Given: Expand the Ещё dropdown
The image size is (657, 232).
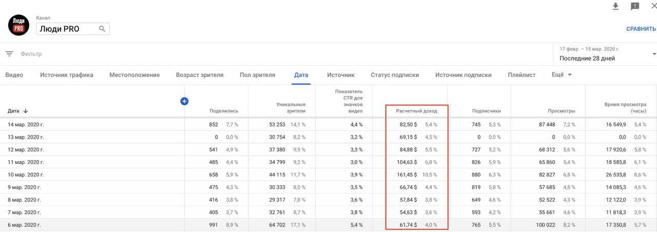Looking at the screenshot, I should coord(562,75).
